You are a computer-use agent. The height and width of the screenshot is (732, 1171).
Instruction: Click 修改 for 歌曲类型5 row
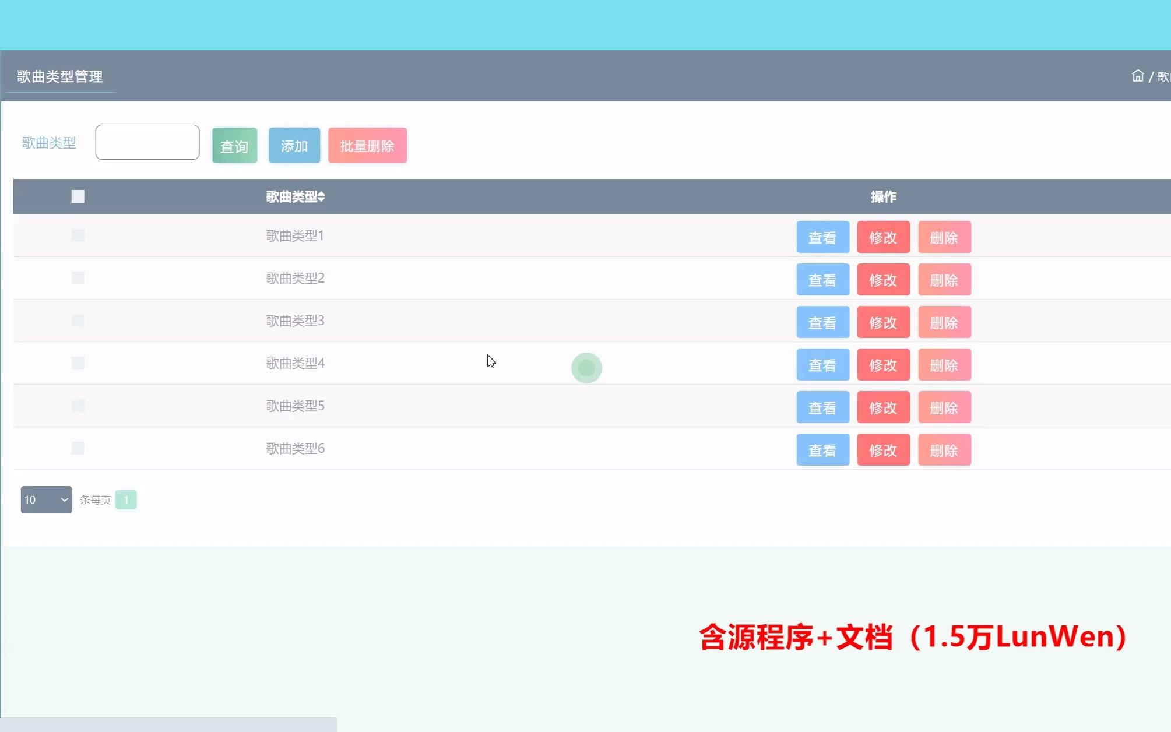pos(883,407)
